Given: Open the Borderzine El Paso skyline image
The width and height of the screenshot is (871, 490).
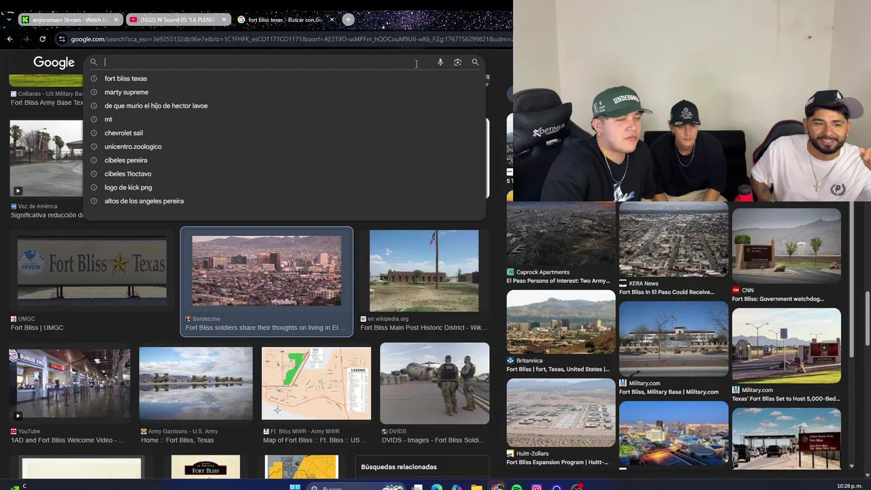Looking at the screenshot, I should (x=267, y=270).
